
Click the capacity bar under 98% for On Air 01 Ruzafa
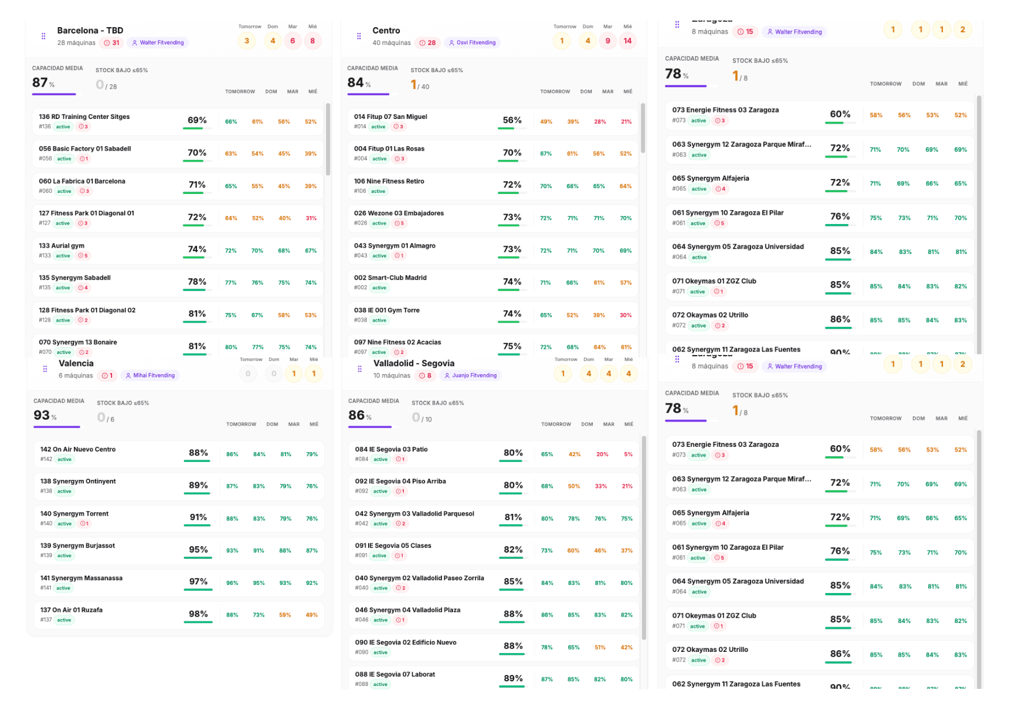(x=198, y=622)
